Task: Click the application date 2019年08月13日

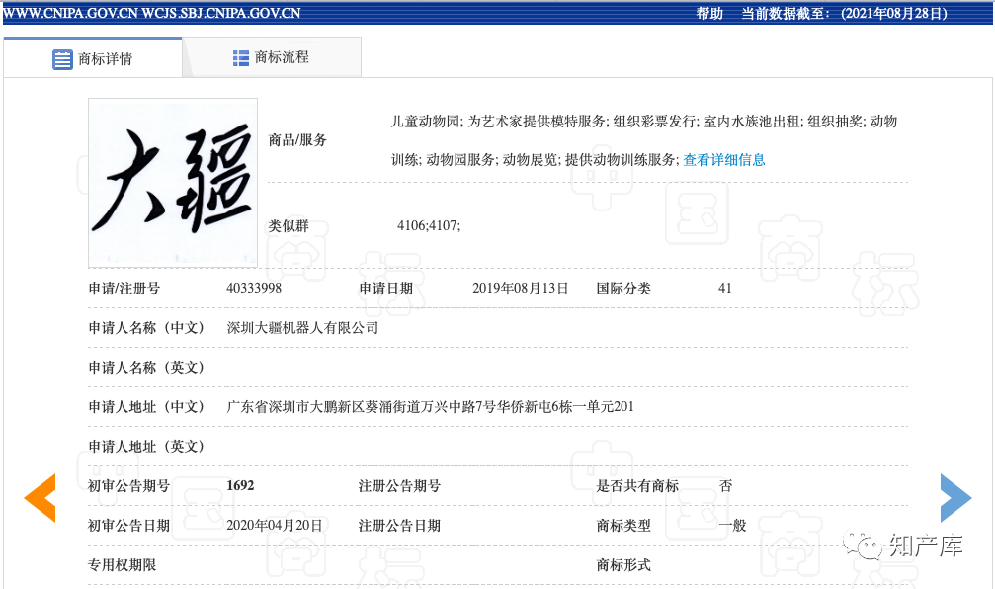Action: 521,289
